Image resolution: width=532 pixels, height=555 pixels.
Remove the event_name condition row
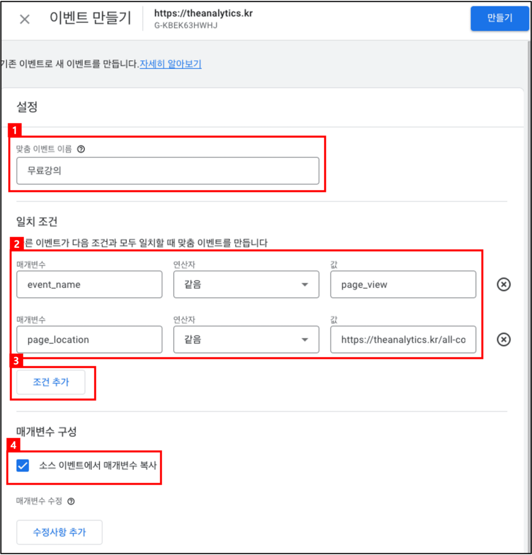pyautogui.click(x=503, y=284)
